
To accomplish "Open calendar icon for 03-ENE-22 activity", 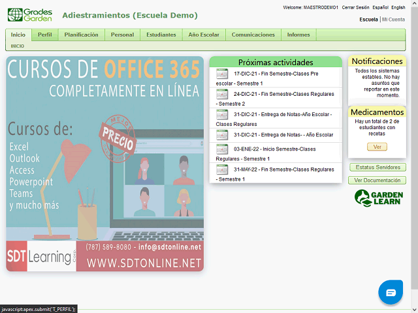I will point(222,149).
